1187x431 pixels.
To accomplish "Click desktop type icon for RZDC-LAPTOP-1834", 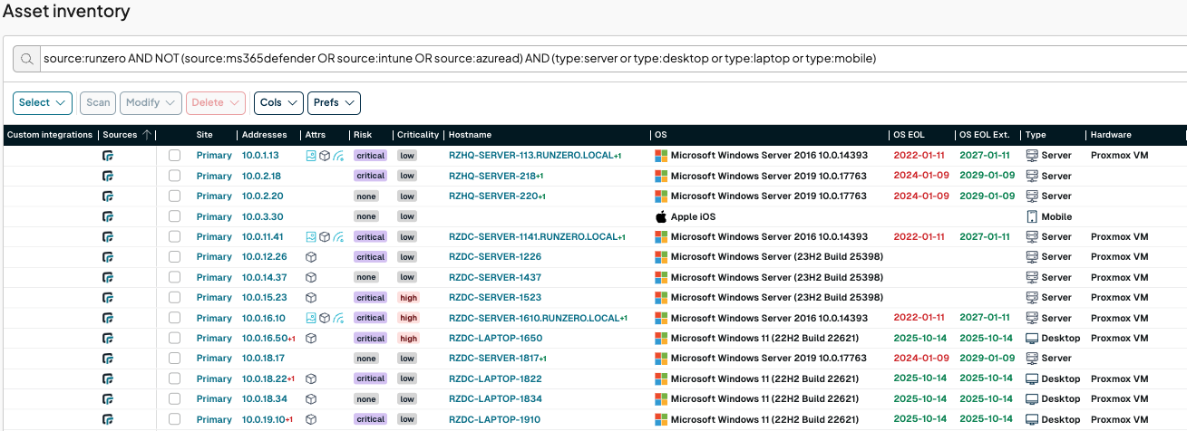I will point(1031,398).
